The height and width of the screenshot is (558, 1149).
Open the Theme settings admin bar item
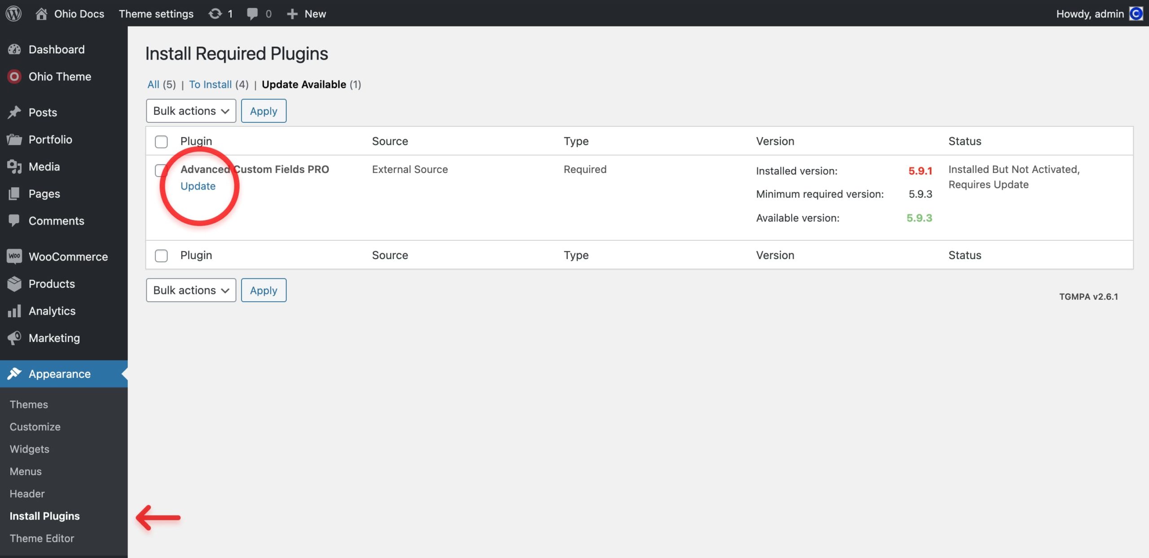(x=156, y=13)
